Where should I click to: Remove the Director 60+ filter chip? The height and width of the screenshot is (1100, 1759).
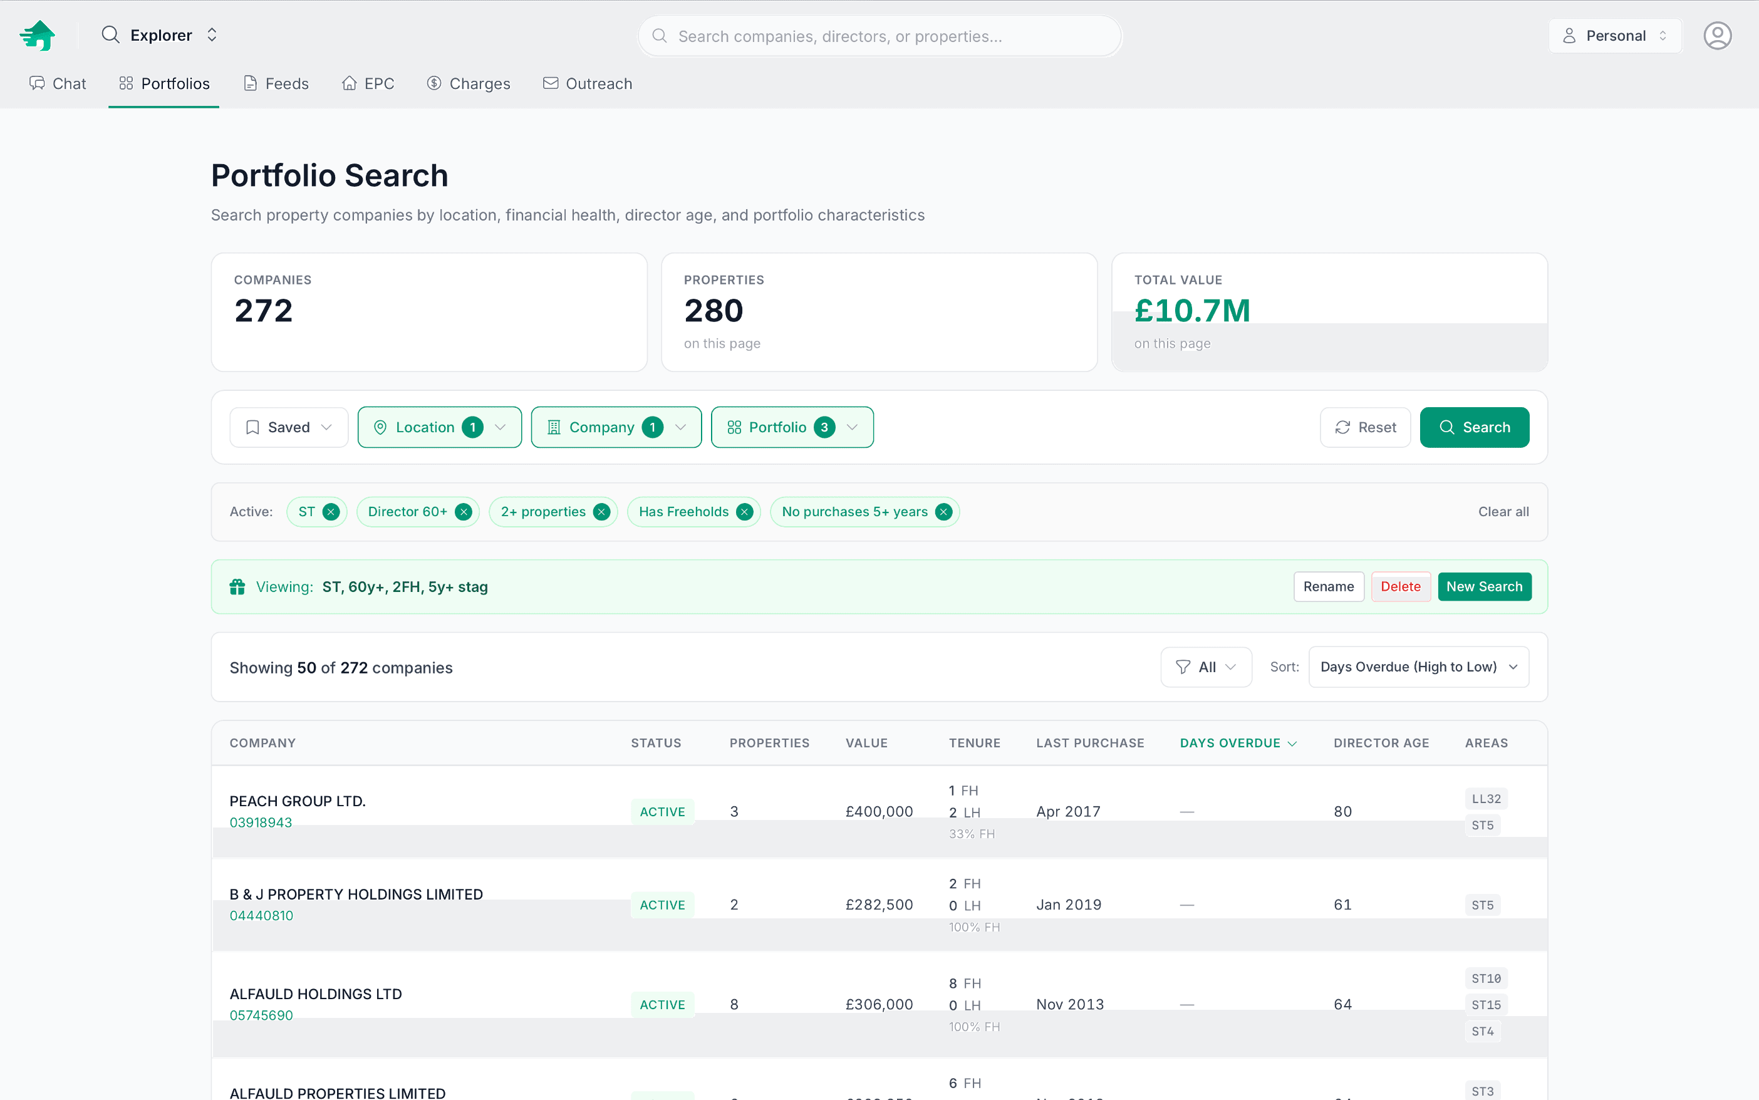point(464,511)
